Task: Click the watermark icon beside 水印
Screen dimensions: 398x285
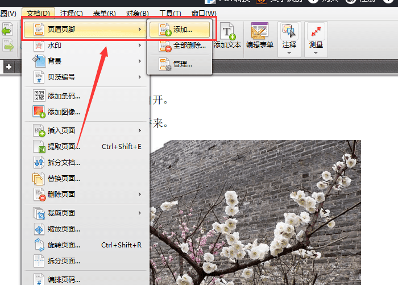Action: (x=39, y=46)
